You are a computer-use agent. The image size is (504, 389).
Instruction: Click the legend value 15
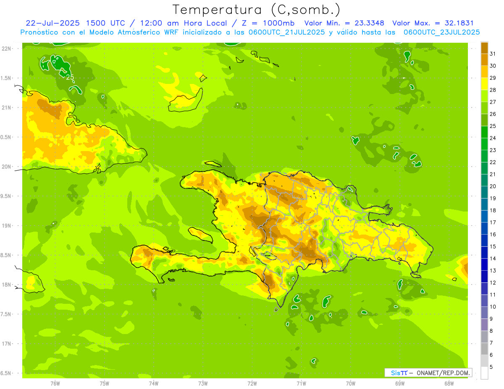pos(493,247)
